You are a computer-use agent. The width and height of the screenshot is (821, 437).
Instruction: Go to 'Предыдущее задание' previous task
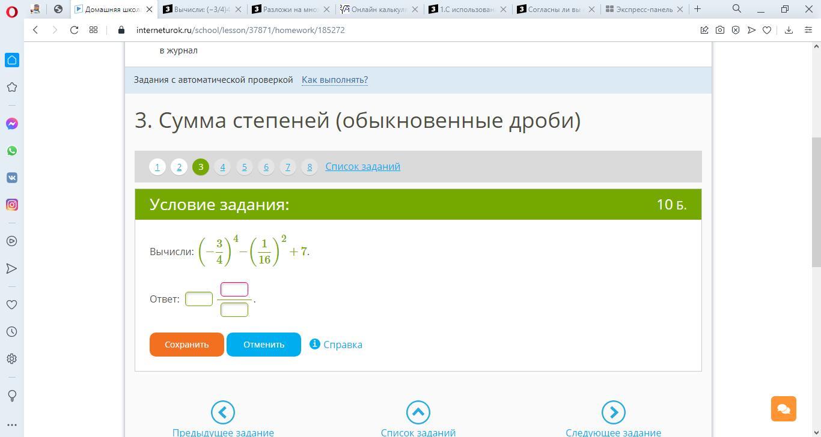pos(223,419)
